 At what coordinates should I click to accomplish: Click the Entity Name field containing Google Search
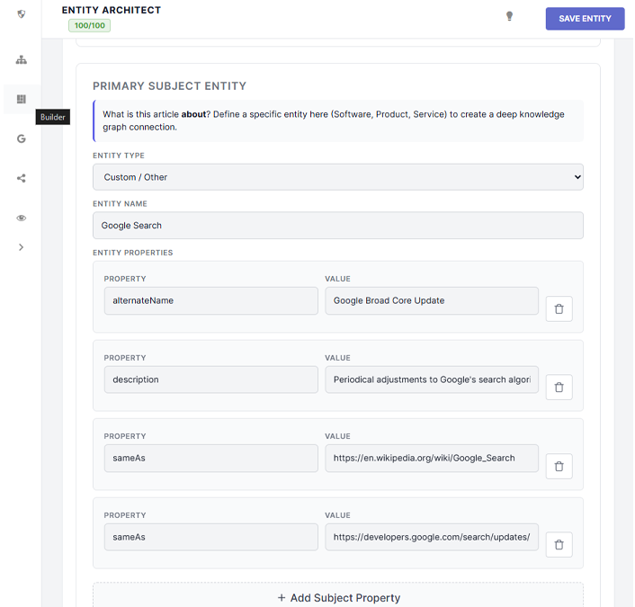coord(337,226)
